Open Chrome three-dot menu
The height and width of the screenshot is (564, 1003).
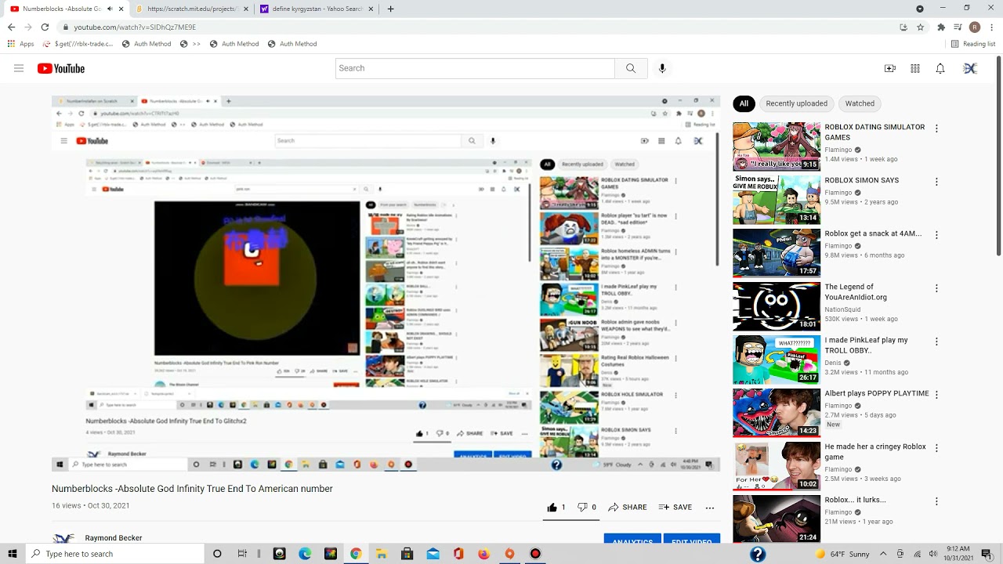pyautogui.click(x=992, y=27)
